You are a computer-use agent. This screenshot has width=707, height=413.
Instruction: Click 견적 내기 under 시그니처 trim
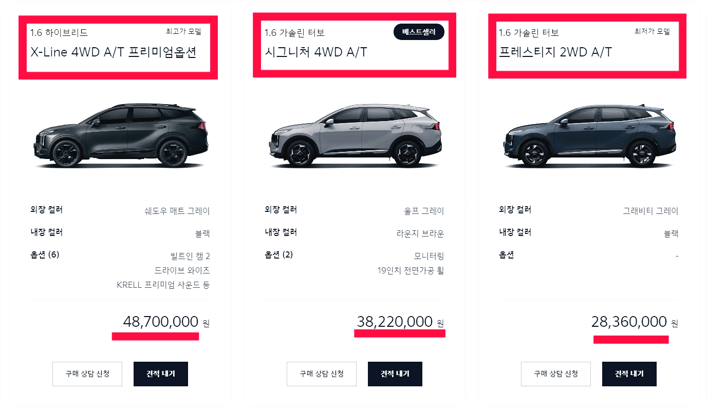click(x=395, y=373)
